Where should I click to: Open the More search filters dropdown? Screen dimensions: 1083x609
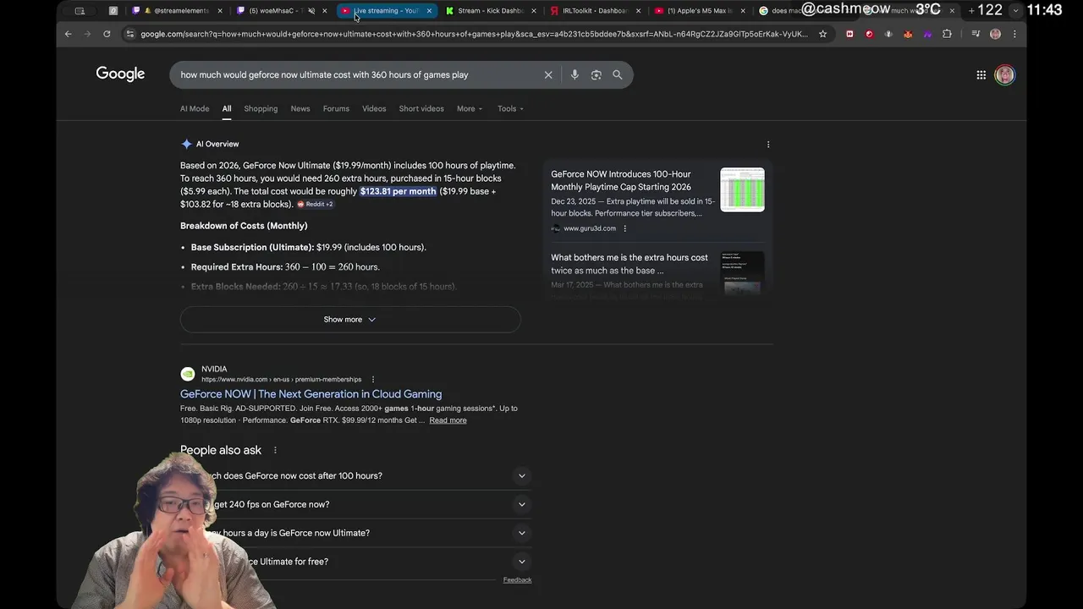pos(470,108)
